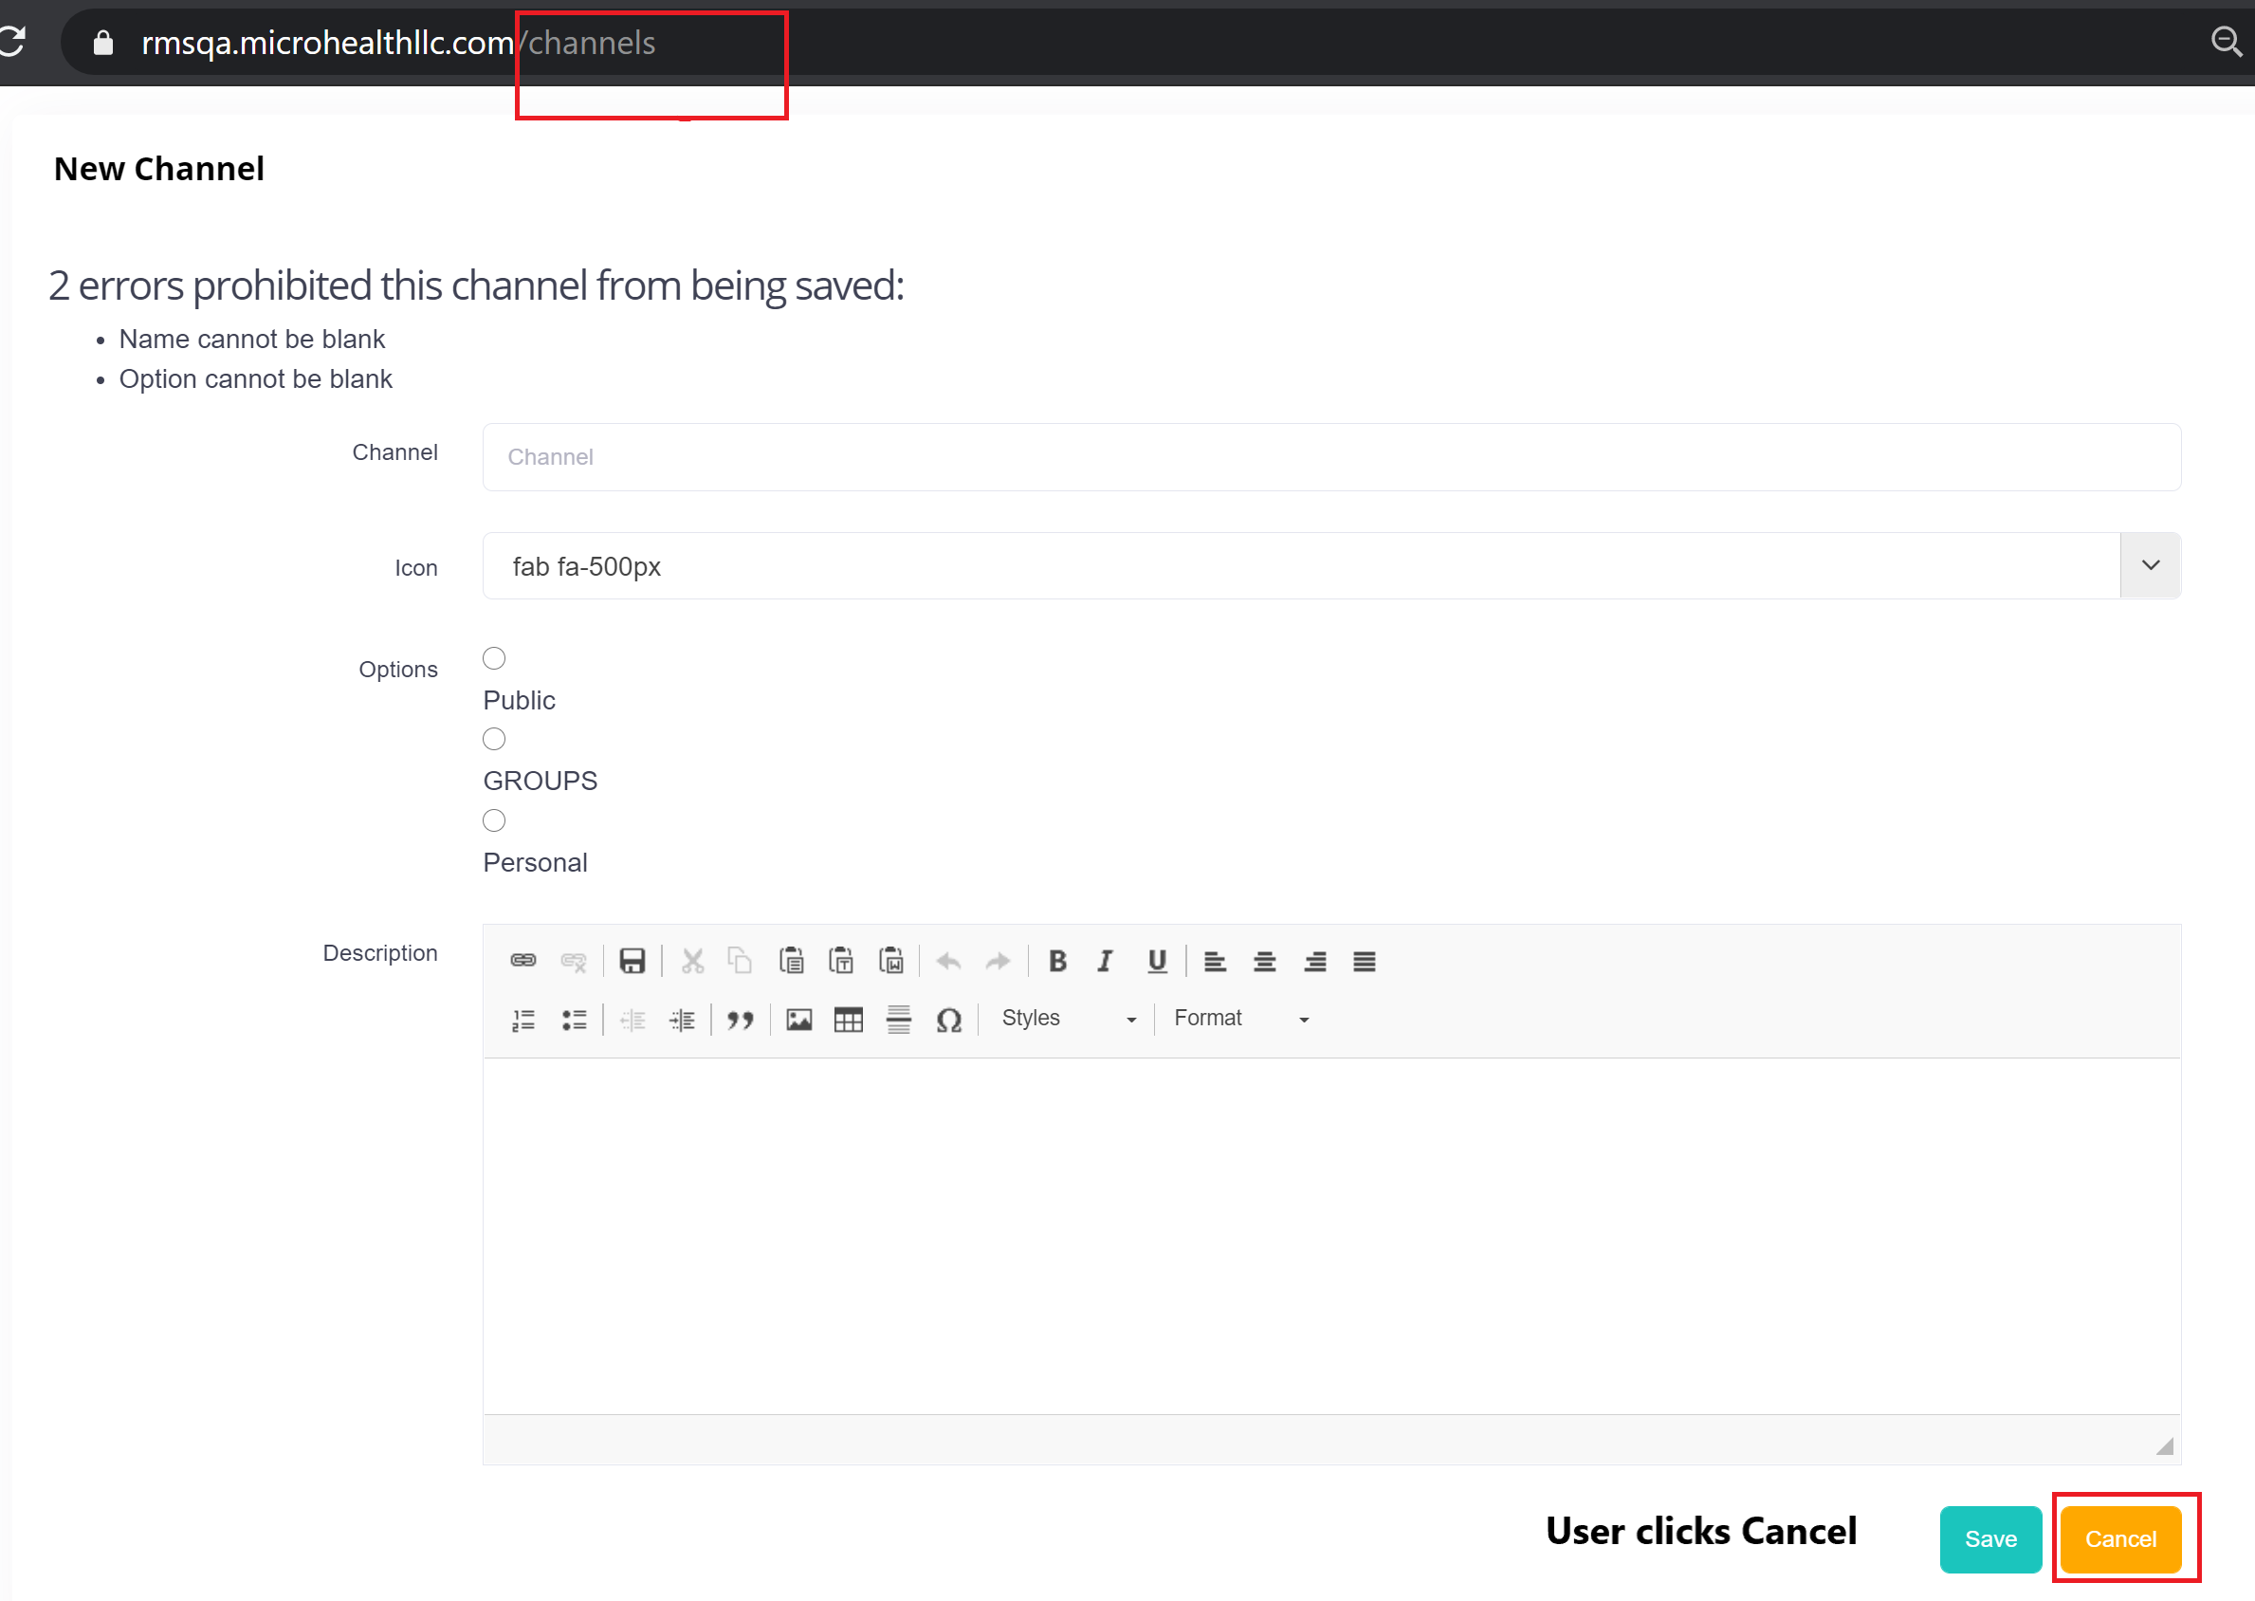This screenshot has height=1601, width=2255.
Task: Cancel the new channel creation
Action: [x=2120, y=1537]
